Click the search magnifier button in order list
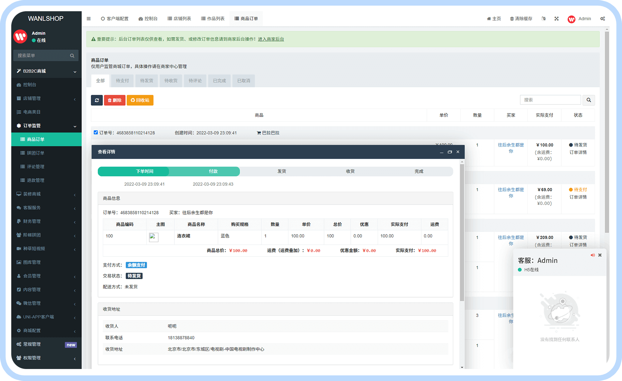Screen dimensions: 622x381 click(x=589, y=100)
